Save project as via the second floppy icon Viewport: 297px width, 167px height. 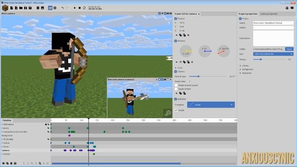(30, 8)
